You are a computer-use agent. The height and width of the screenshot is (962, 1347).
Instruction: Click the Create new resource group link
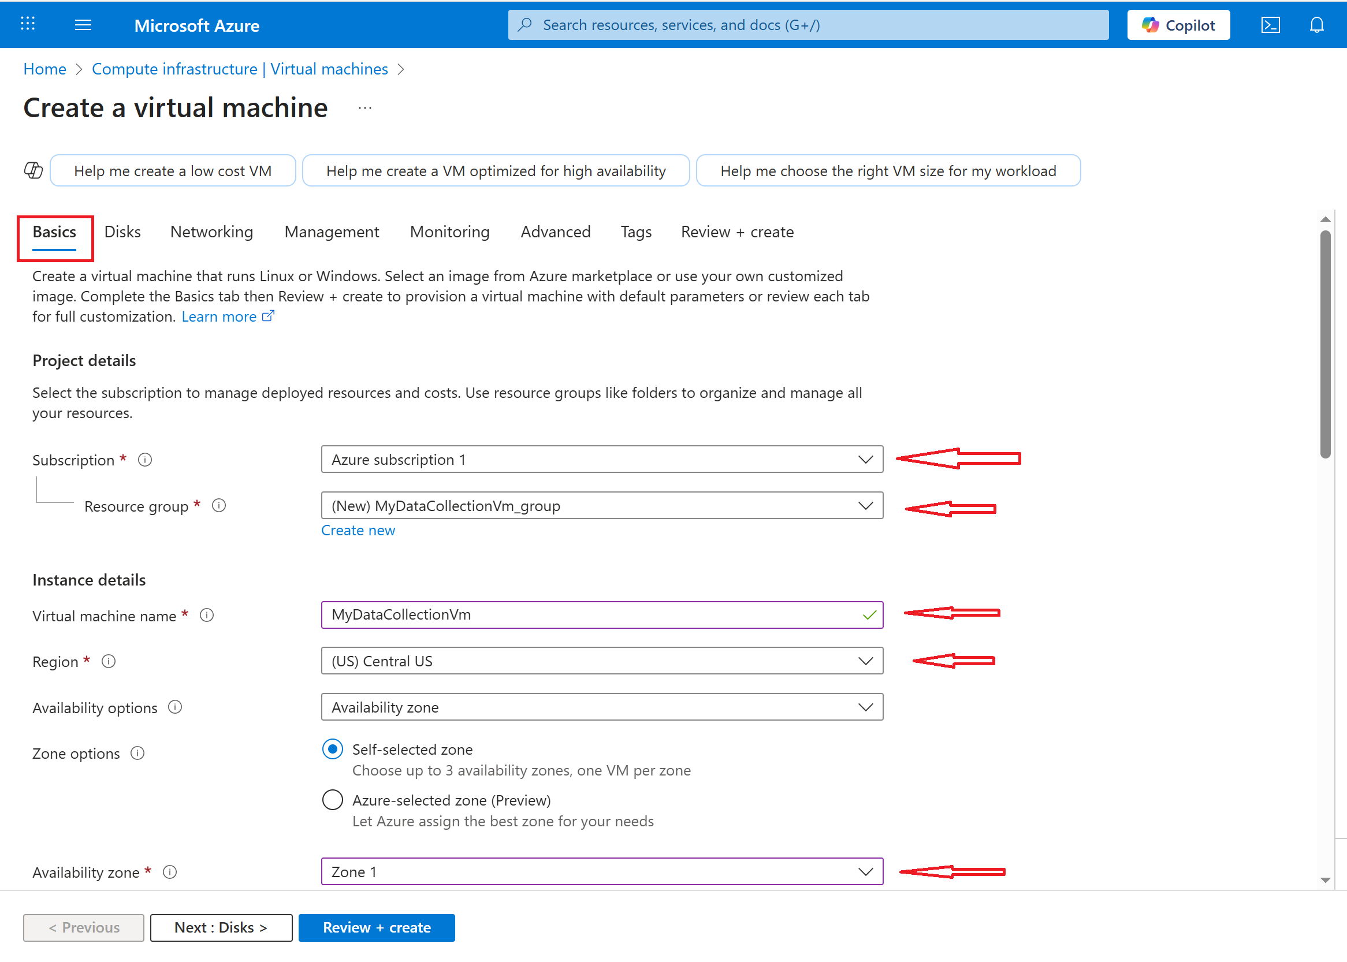pos(358,531)
